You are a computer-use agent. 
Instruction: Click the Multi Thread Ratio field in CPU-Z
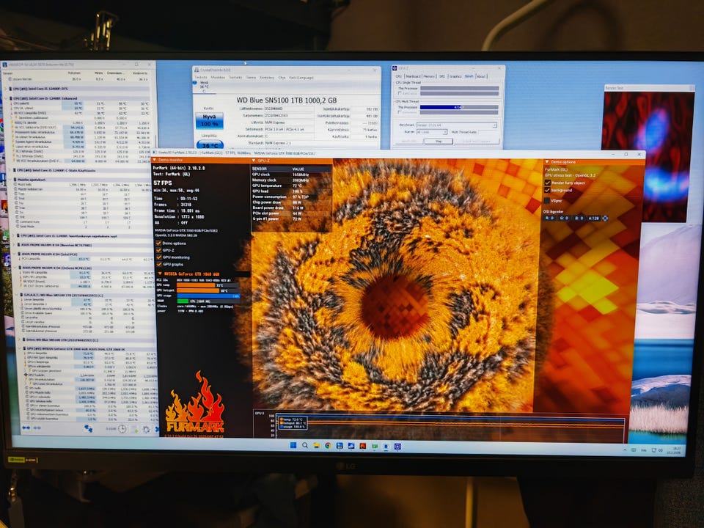point(488,132)
